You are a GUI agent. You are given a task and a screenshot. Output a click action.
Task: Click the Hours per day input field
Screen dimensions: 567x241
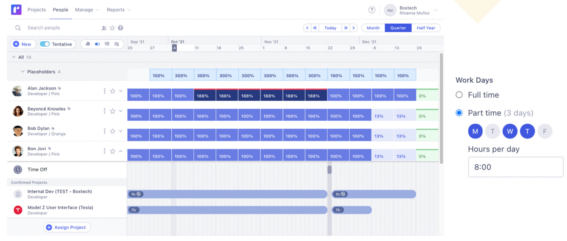(x=515, y=167)
